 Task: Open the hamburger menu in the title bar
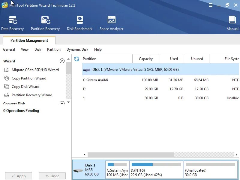(211, 5)
